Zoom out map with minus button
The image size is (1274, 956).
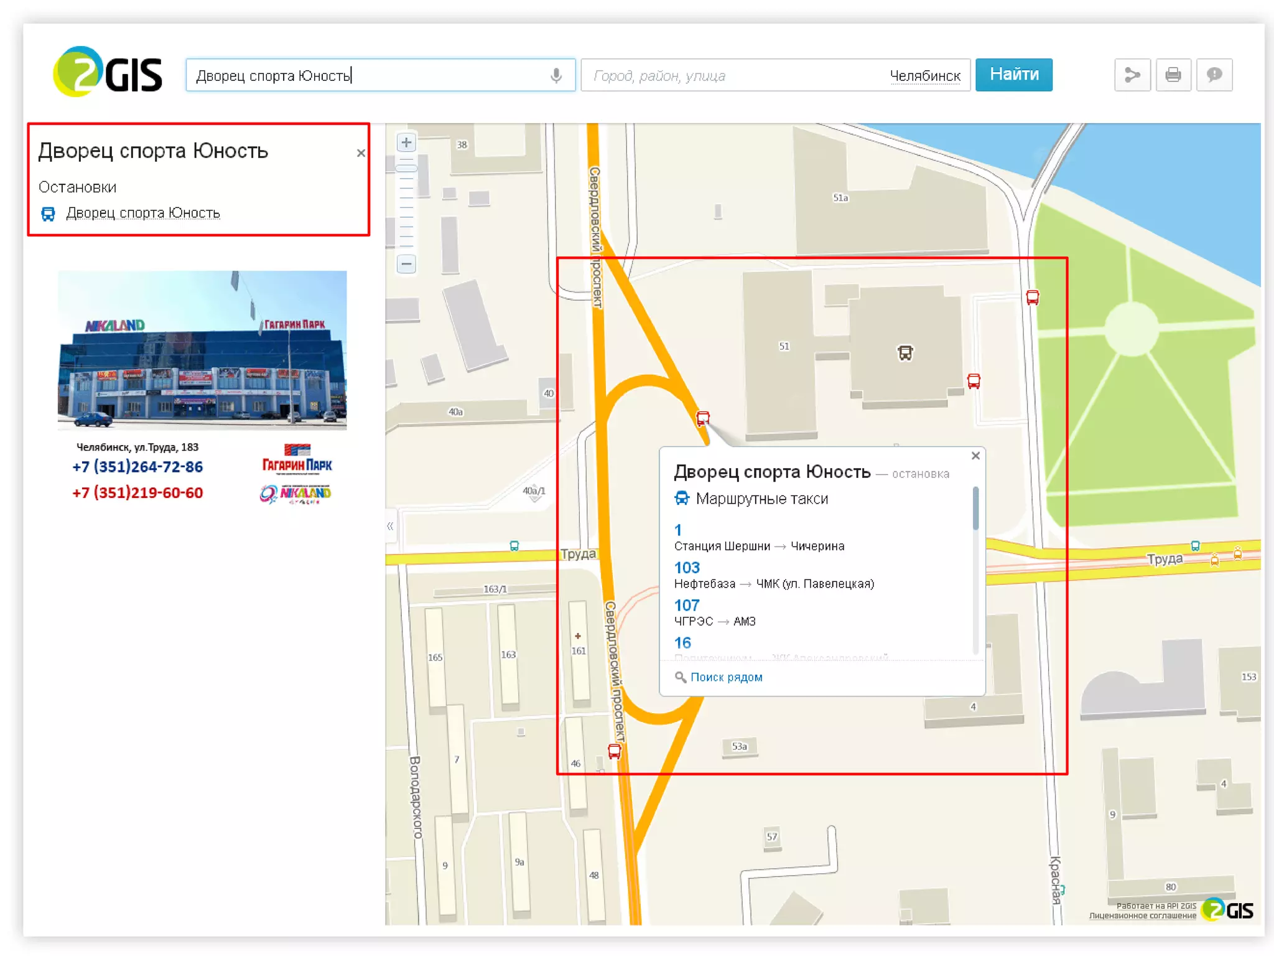click(x=406, y=264)
